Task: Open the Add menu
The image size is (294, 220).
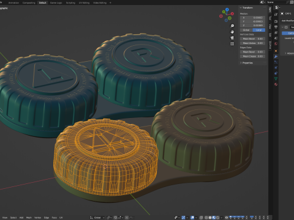Action: click(21, 218)
